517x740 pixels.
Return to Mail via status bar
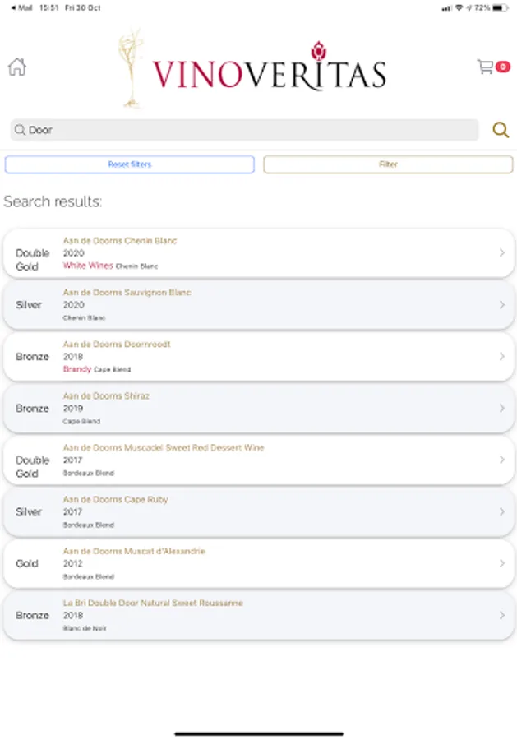[21, 7]
